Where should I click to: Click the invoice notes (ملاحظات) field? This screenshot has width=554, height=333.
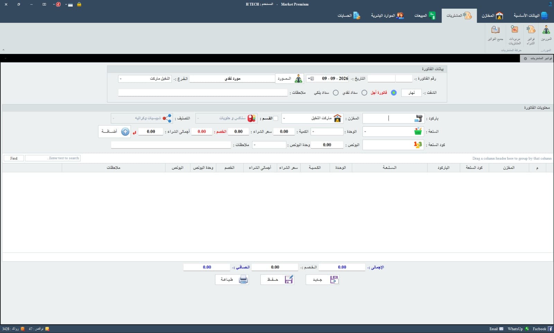coord(203,93)
